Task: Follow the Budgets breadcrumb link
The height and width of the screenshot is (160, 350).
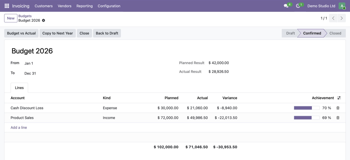Action: pyautogui.click(x=25, y=16)
